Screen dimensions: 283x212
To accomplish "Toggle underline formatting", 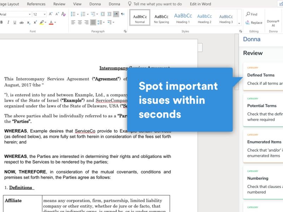I will (15, 22).
